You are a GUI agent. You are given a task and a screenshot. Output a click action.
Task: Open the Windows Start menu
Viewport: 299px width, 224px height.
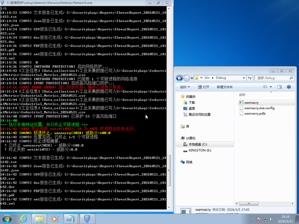(7, 219)
